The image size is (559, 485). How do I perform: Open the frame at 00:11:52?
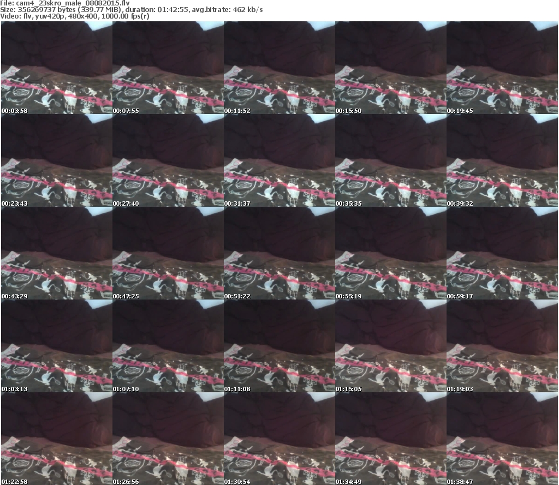(279, 68)
